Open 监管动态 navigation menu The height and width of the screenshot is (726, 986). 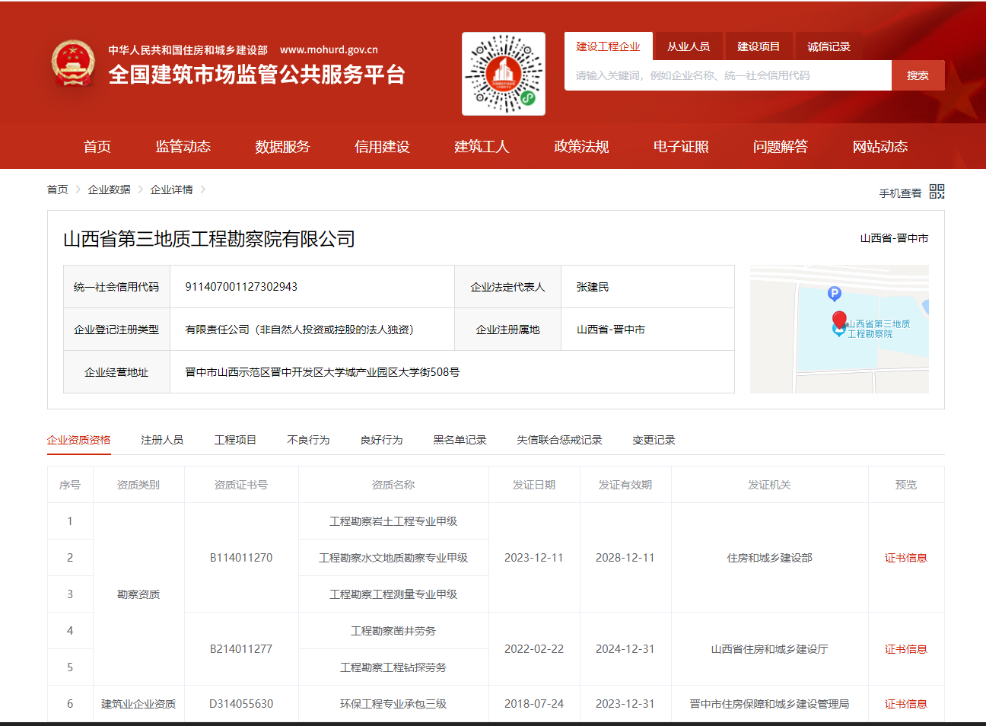pos(183,146)
